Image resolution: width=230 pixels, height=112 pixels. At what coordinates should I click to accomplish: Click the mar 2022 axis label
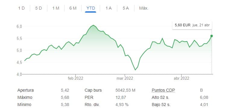(125, 78)
